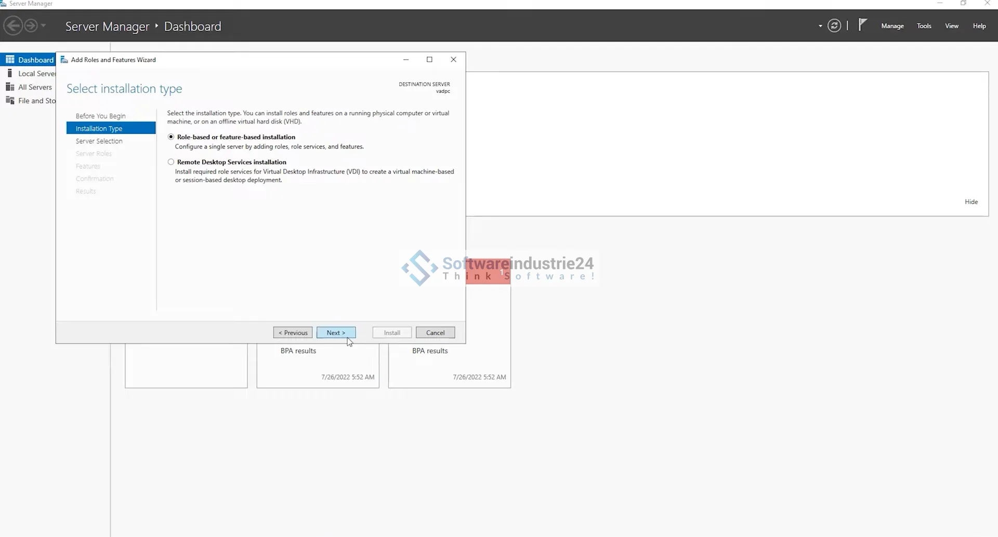Select Role-based or feature-based installation
The height and width of the screenshot is (537, 998).
pyautogui.click(x=171, y=137)
